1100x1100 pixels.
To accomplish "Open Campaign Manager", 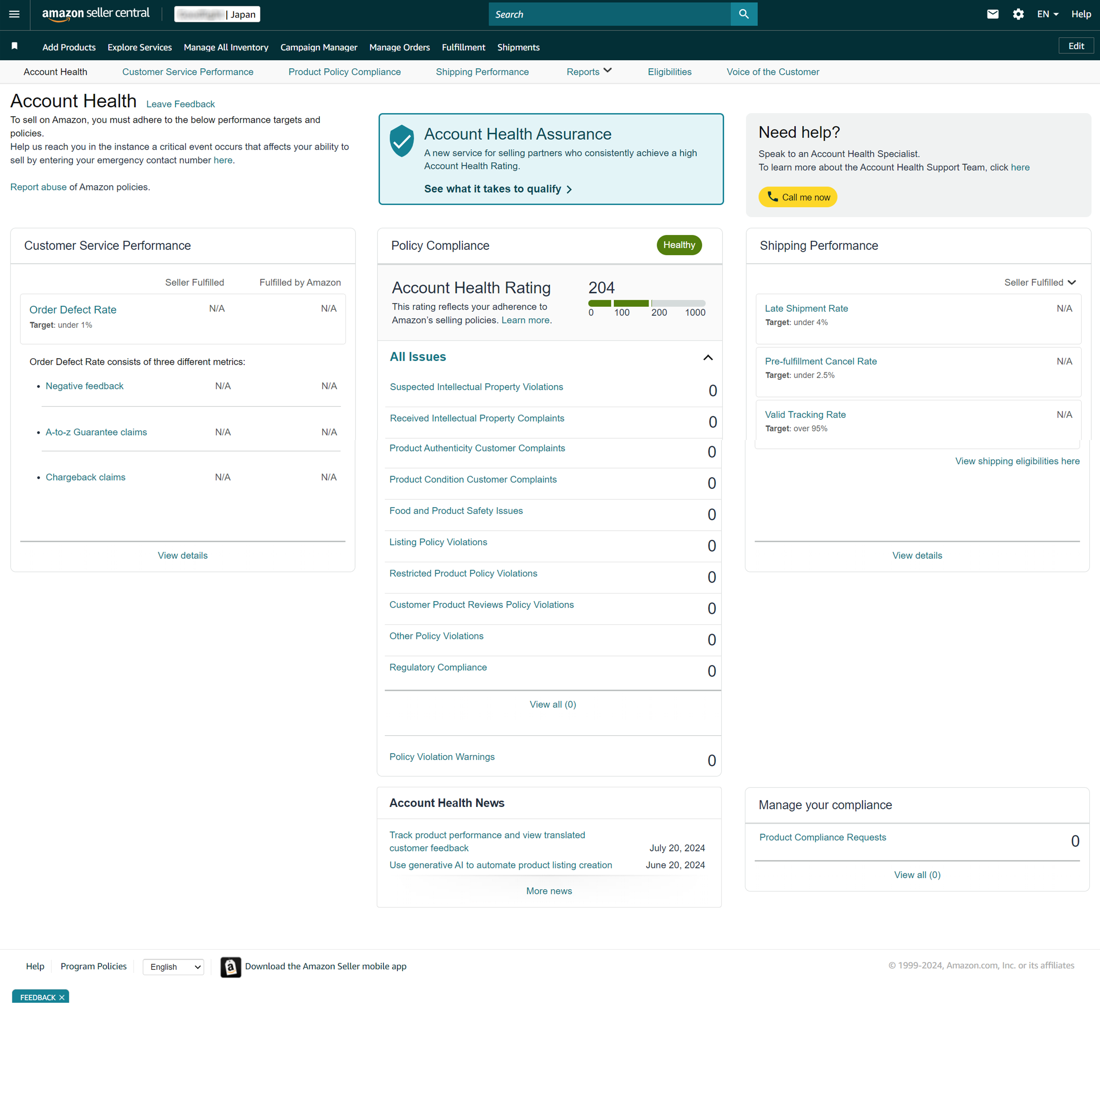I will pos(319,47).
